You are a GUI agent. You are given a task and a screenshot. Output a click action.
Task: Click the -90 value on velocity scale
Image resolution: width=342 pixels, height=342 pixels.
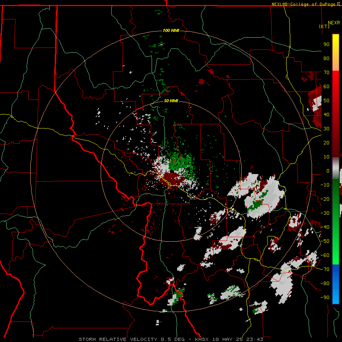325,298
